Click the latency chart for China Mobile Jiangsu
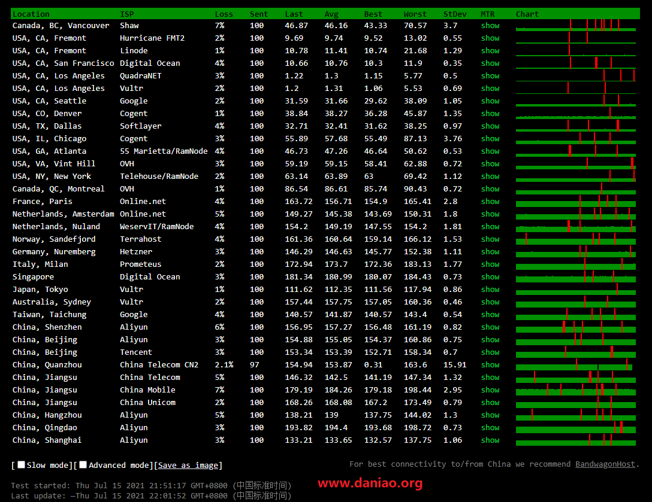Image resolution: width=652 pixels, height=502 pixels. coord(576,390)
